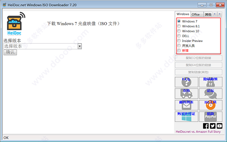Click 复制64位版的链接 button

click(198, 65)
